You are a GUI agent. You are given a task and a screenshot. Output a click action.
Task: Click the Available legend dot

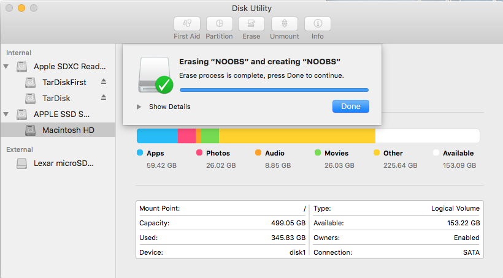(x=436, y=152)
